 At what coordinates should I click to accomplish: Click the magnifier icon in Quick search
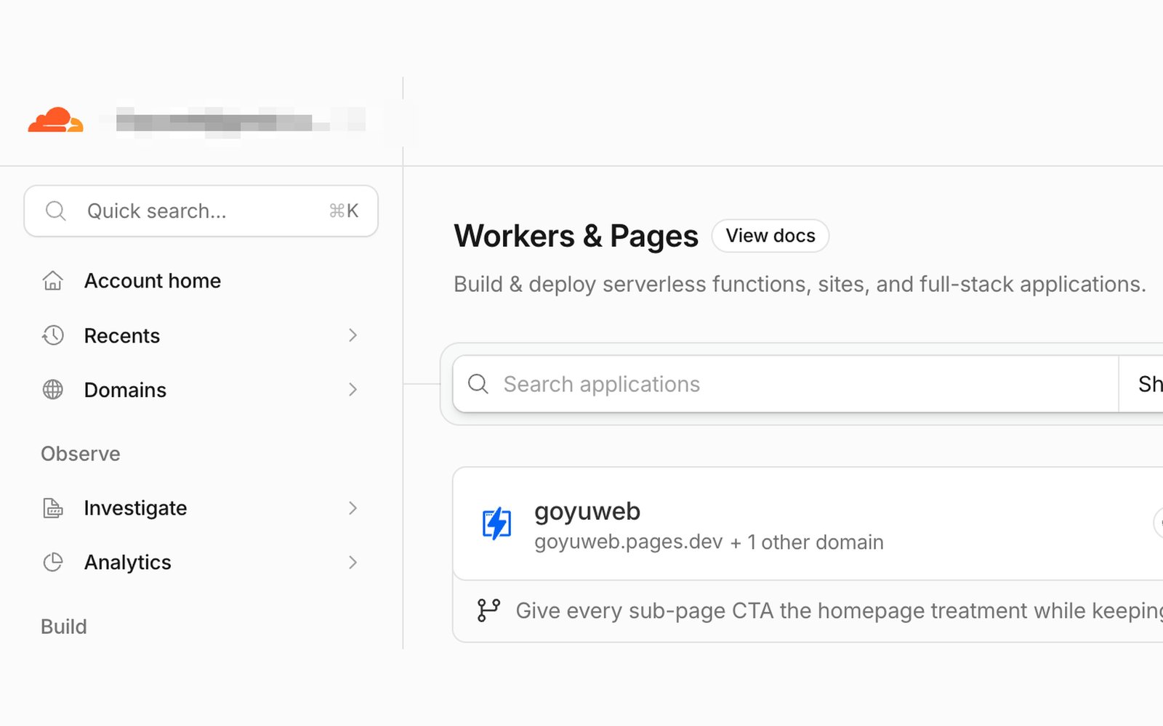coord(56,211)
